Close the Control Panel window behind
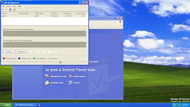 [121, 18]
